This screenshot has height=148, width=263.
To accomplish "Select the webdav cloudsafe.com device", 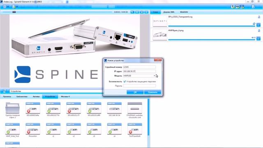I will point(135,110).
